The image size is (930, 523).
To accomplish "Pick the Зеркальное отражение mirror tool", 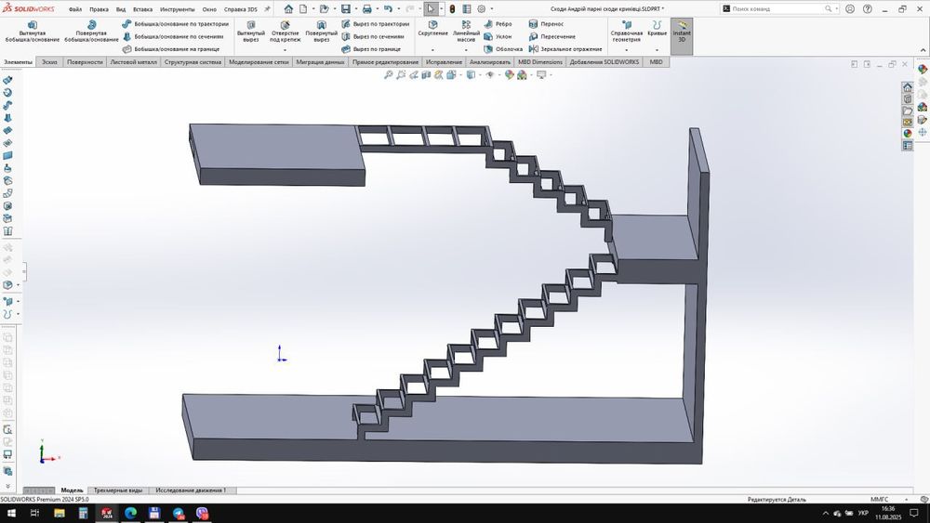I will (x=565, y=49).
